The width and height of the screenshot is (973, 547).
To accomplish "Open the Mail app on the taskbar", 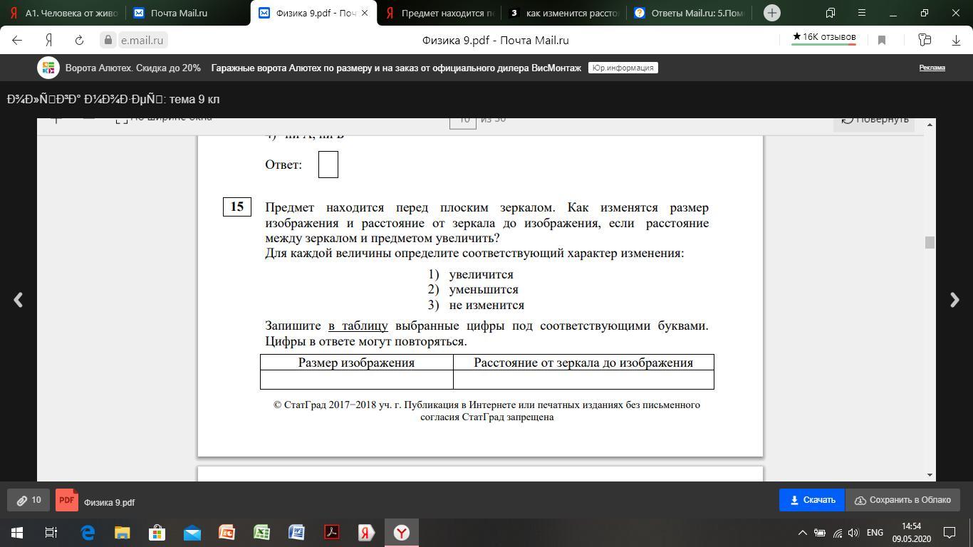I will 192,532.
